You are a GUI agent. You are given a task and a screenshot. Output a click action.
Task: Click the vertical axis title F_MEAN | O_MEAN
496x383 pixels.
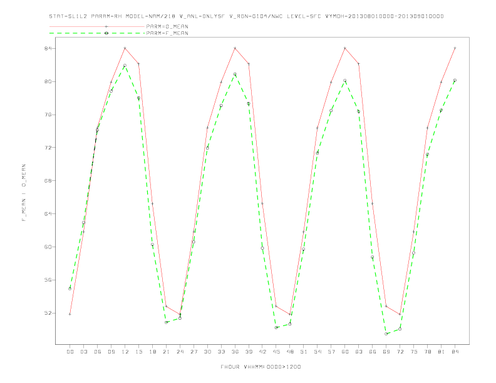point(24,193)
